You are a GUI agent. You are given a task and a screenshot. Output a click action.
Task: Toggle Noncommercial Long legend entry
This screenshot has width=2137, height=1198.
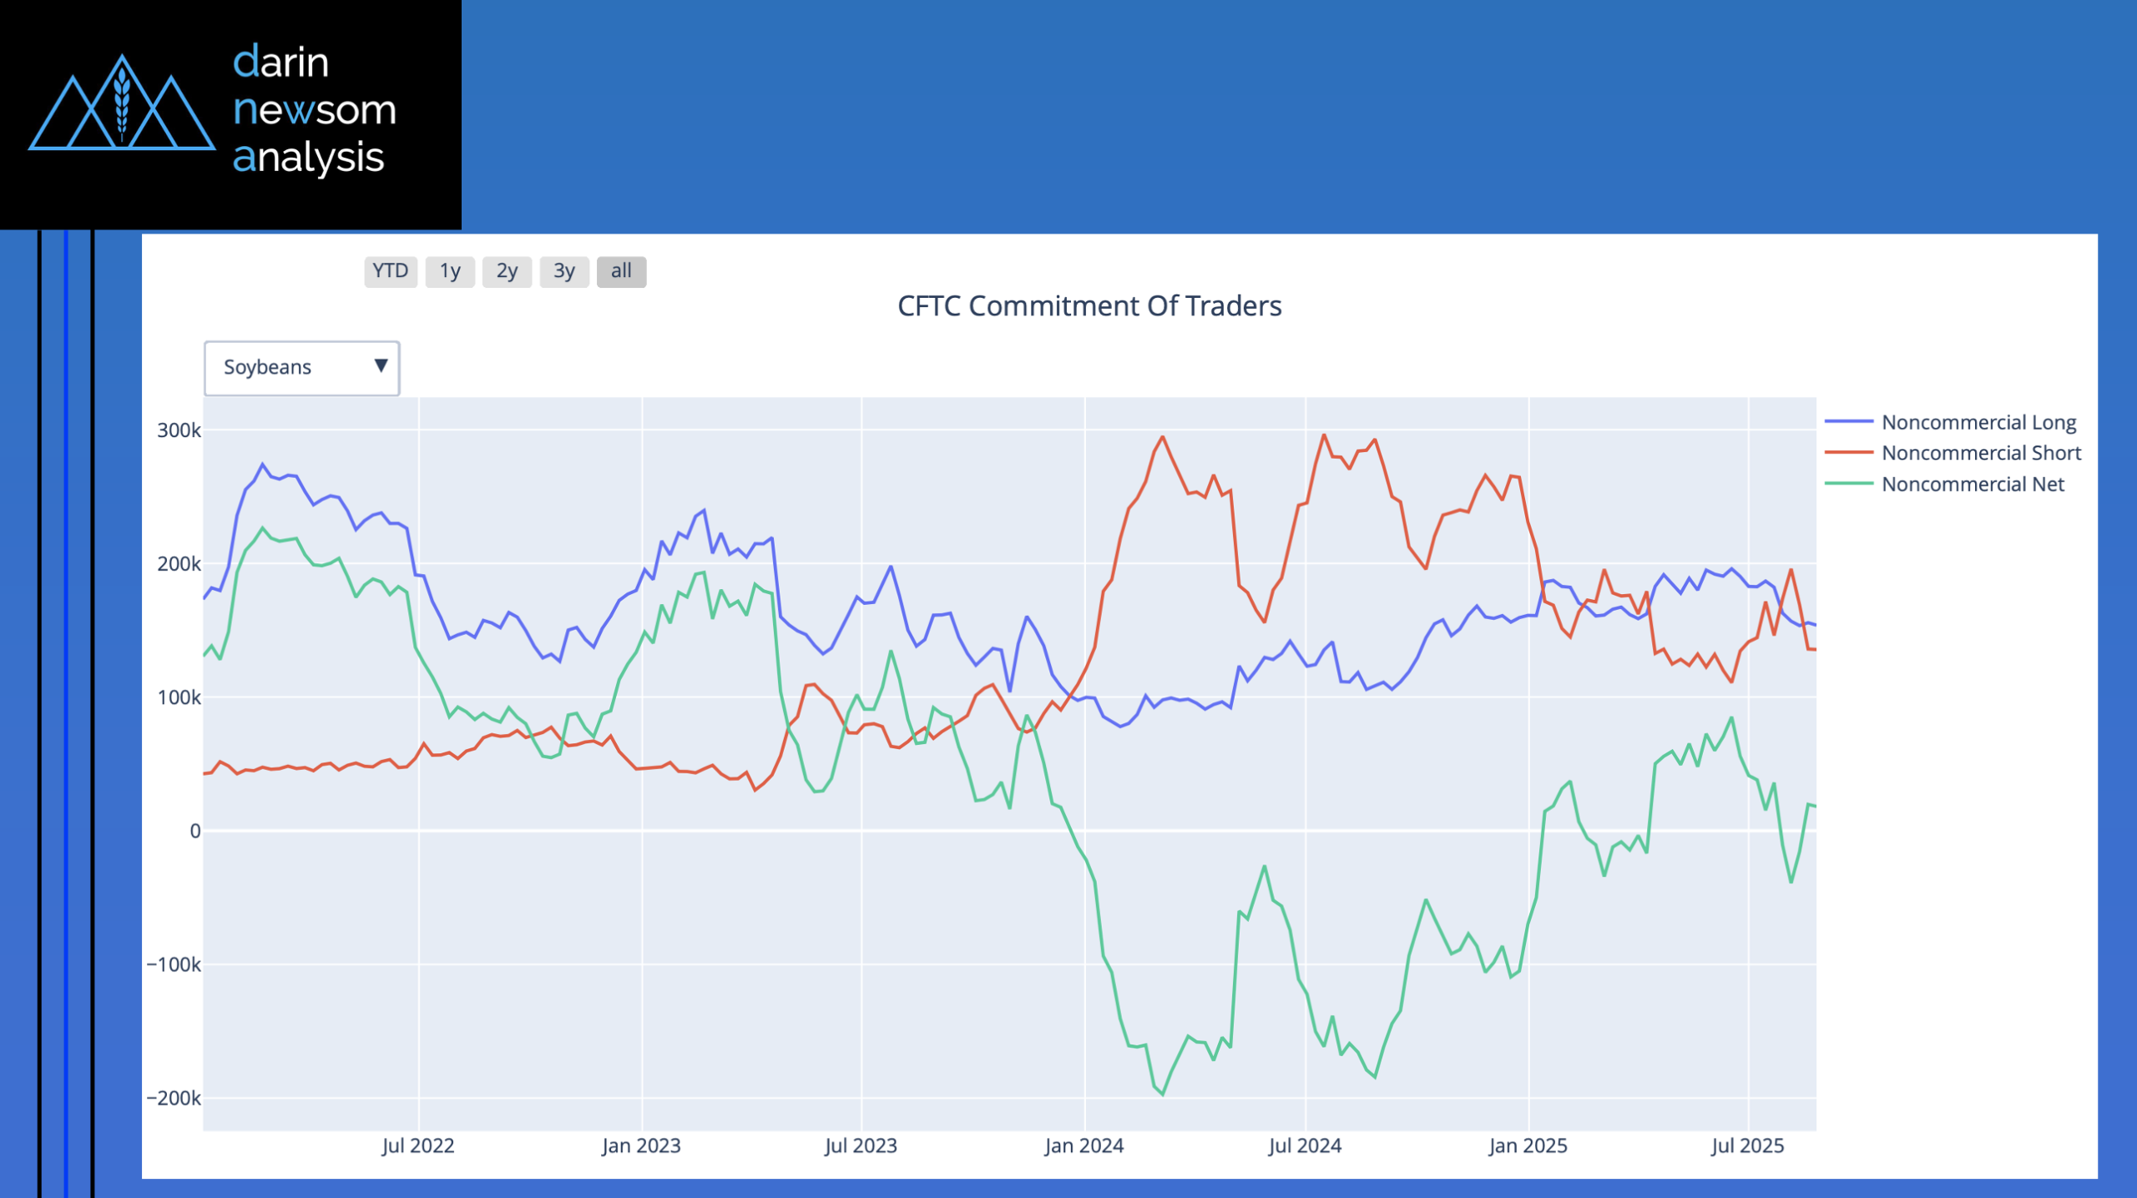1978,422
